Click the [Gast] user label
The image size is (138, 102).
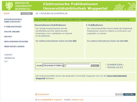[6, 14]
